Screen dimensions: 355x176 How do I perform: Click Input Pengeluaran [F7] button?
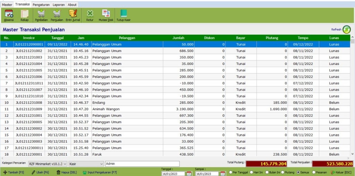click(x=99, y=173)
